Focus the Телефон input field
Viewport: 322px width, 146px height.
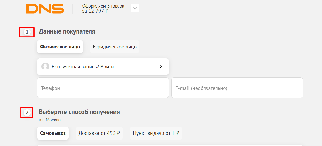[103, 88]
